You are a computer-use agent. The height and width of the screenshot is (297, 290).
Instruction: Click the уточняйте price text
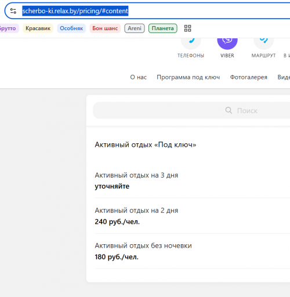(112, 186)
